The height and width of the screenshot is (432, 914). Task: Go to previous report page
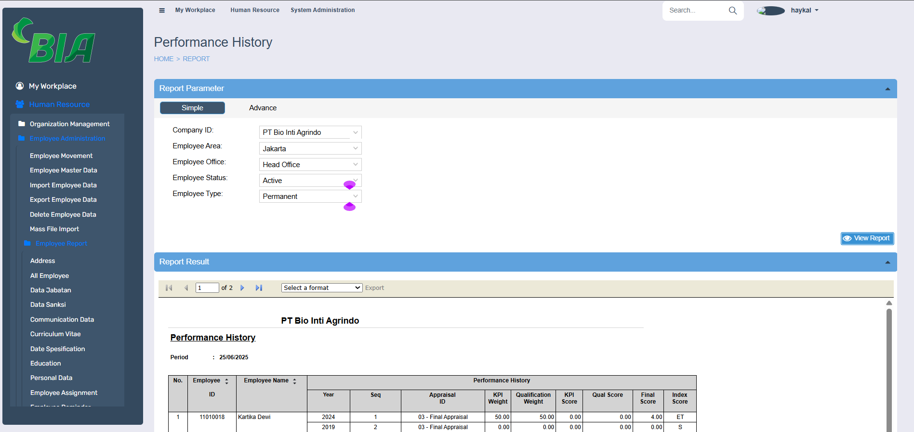click(x=186, y=288)
